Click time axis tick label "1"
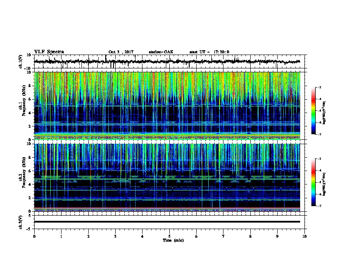The width and height of the screenshot is (343, 265). click(x=61, y=236)
